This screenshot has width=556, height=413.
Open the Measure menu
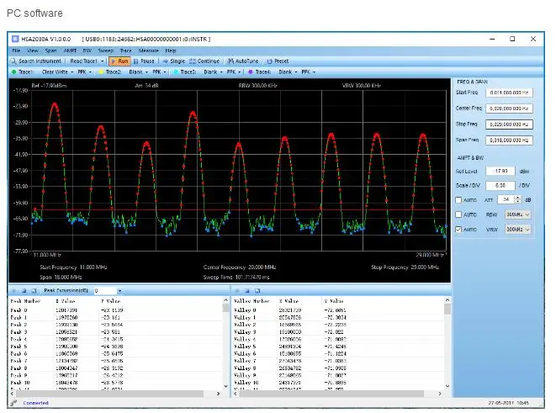click(x=148, y=51)
